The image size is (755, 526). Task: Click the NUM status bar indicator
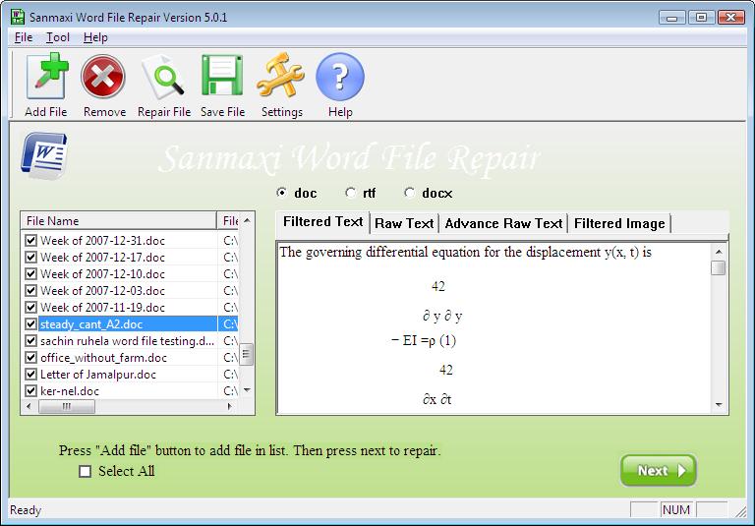coord(676,509)
